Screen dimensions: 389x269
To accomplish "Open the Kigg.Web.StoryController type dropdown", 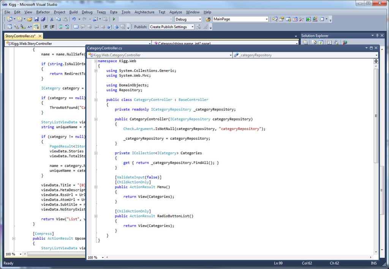I will [x=150, y=43].
